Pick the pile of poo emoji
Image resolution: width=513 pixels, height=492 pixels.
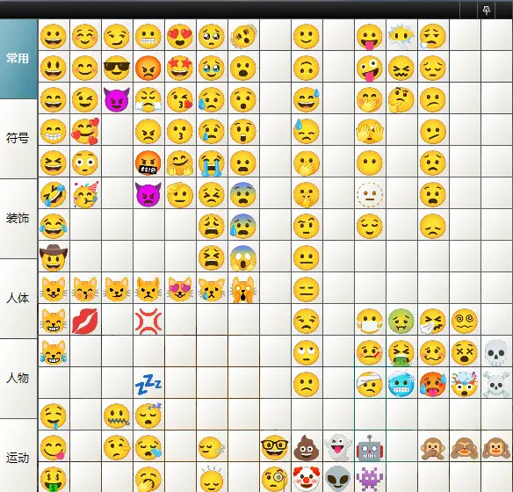click(307, 447)
